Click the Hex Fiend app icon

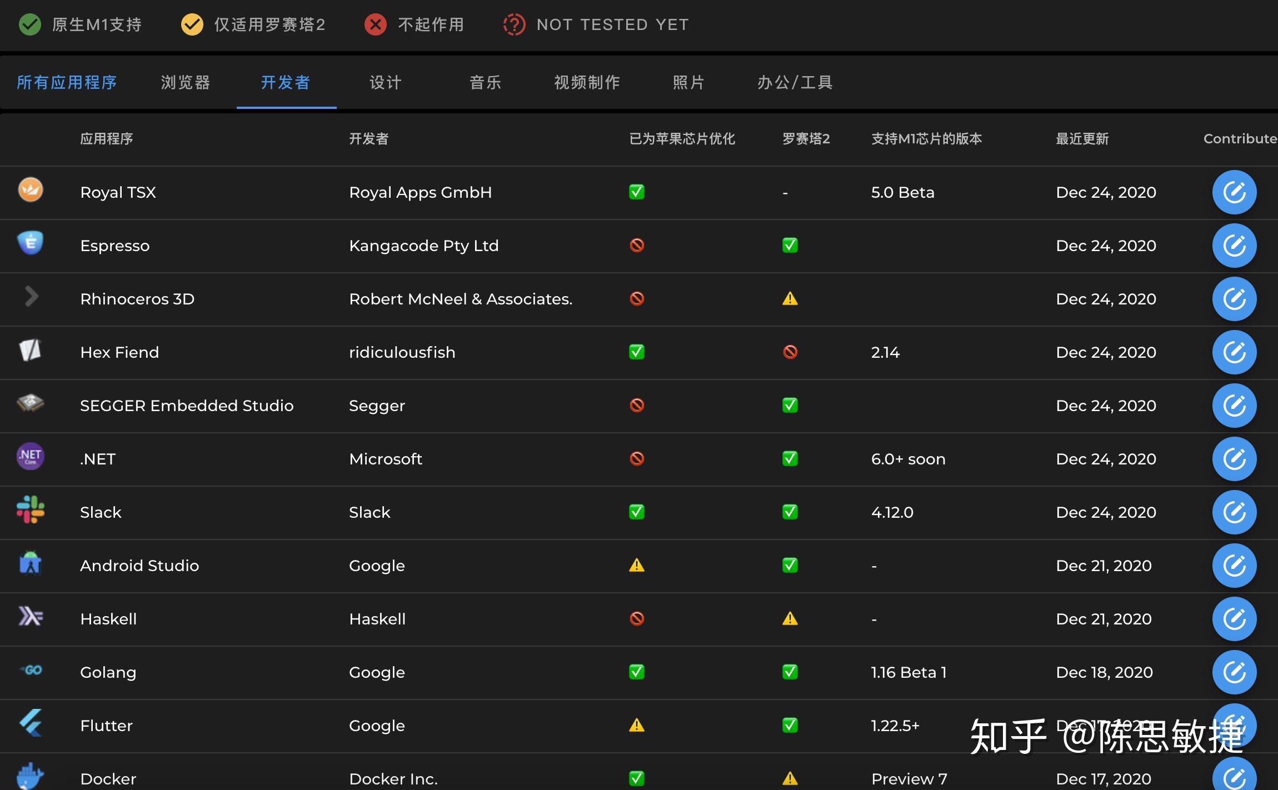click(x=31, y=350)
